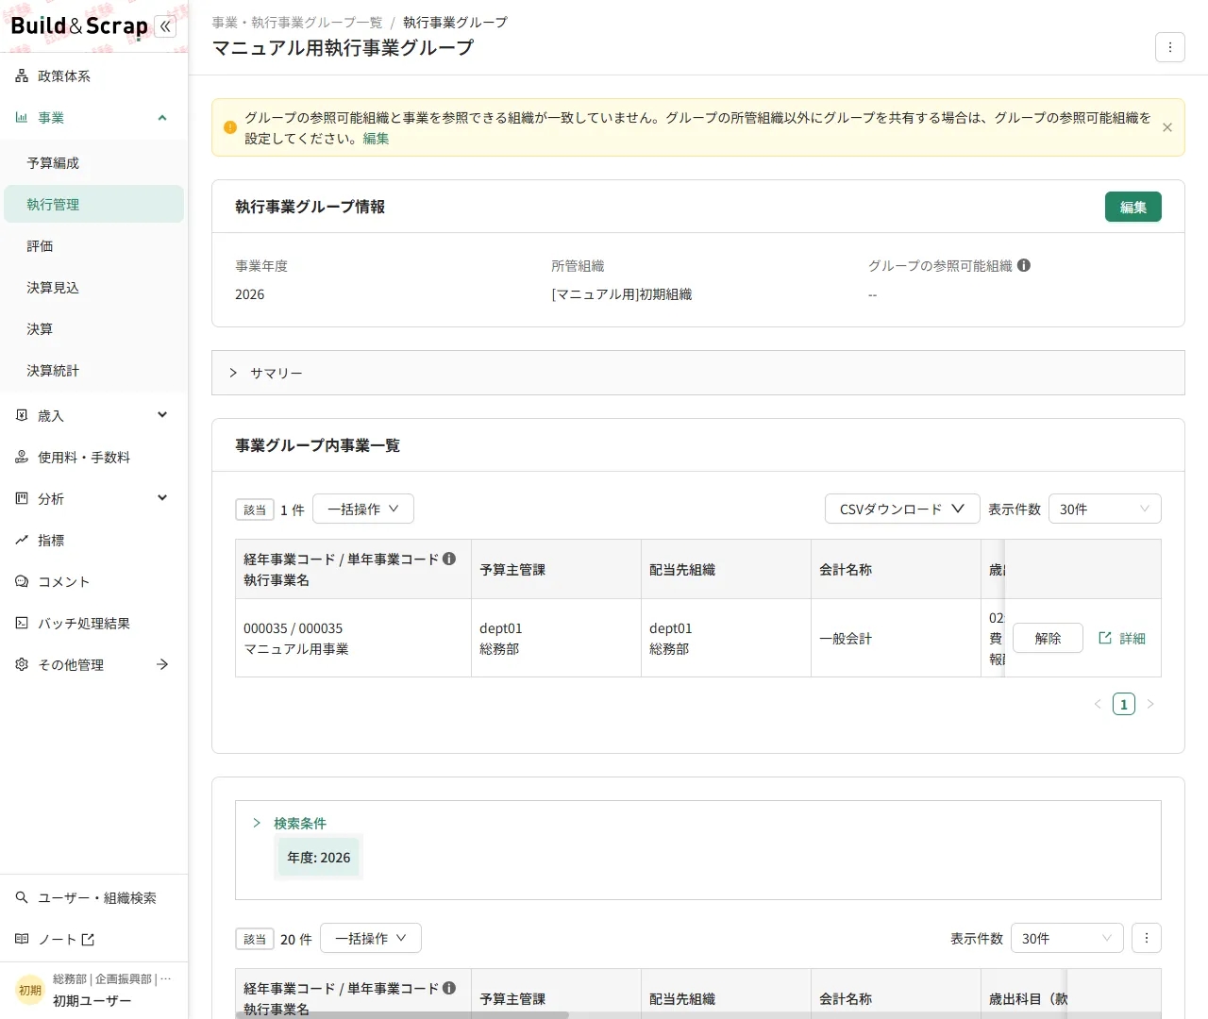
Task: Show info tooltip for グループの参照可能組織
Action: pyautogui.click(x=1024, y=265)
